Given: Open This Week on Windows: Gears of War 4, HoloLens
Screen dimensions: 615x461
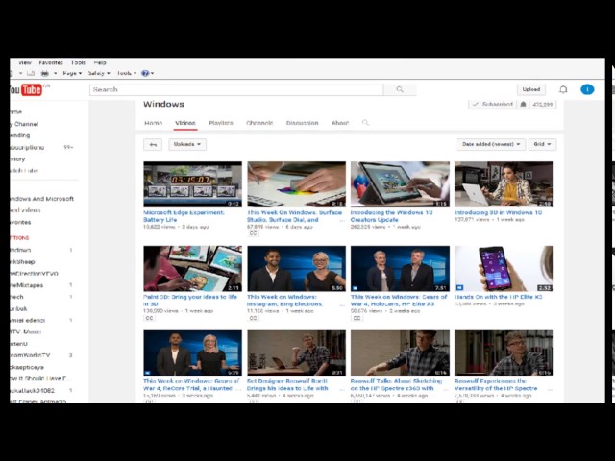Looking at the screenshot, I should [399, 301].
